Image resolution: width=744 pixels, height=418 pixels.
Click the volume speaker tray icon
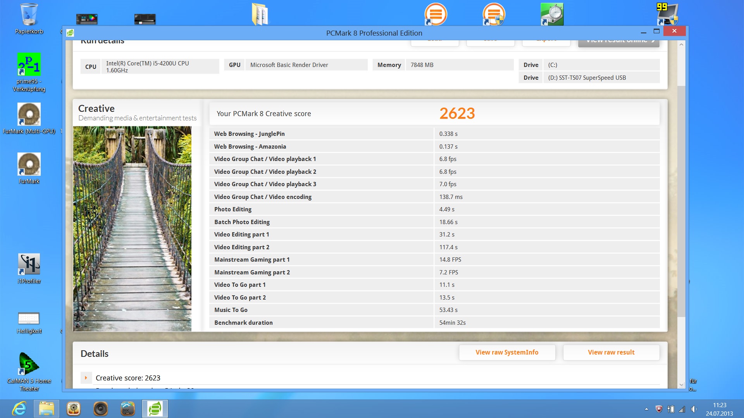coord(694,409)
